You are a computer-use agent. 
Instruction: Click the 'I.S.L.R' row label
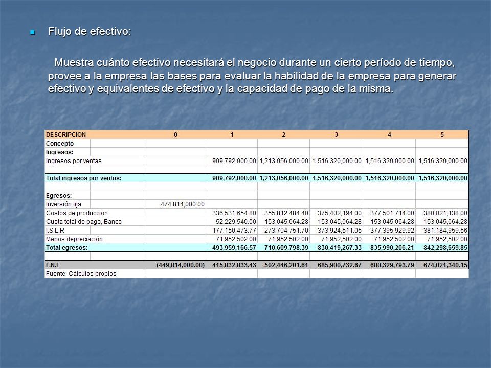[x=55, y=231]
